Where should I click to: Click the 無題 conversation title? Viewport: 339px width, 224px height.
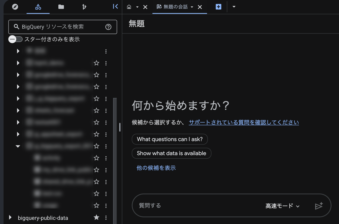click(137, 24)
